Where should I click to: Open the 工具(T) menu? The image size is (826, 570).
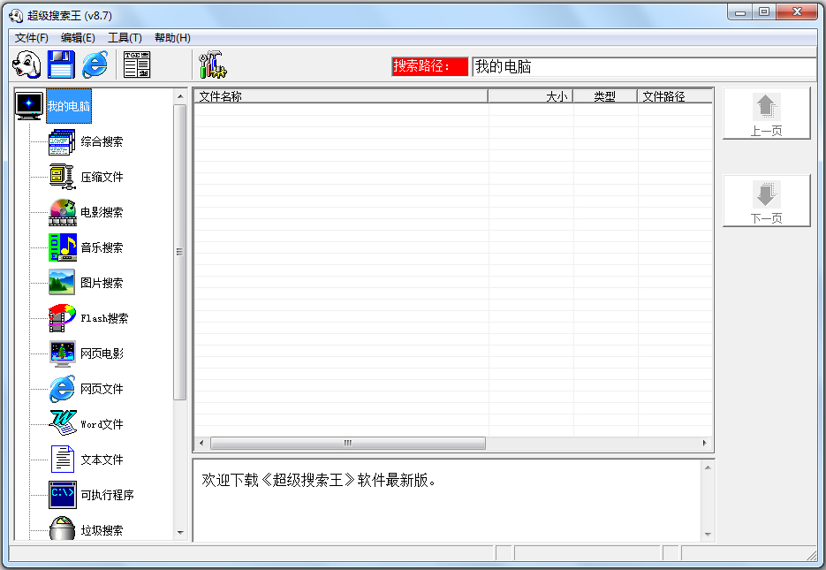pyautogui.click(x=125, y=38)
